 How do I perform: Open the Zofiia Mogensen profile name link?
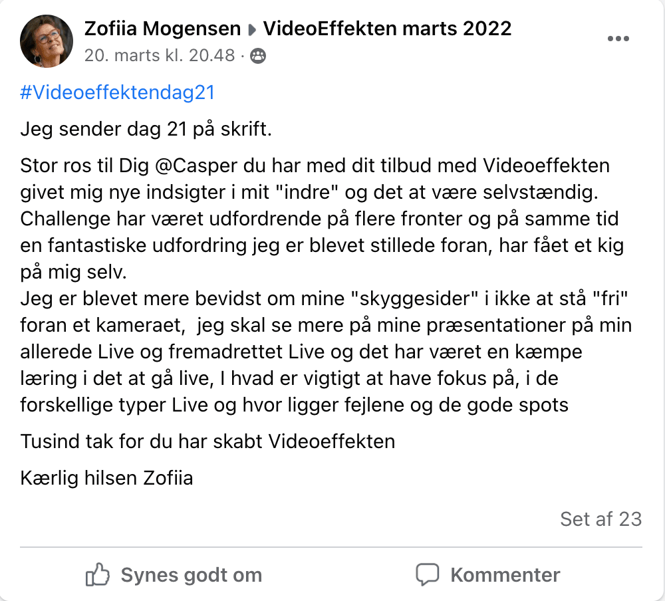pos(162,29)
